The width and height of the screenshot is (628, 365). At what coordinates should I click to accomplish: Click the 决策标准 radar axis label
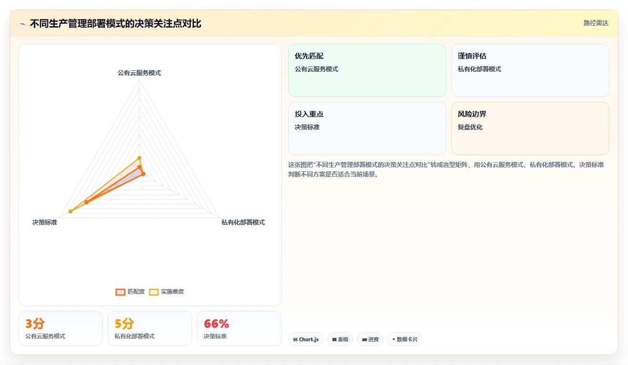click(x=45, y=222)
